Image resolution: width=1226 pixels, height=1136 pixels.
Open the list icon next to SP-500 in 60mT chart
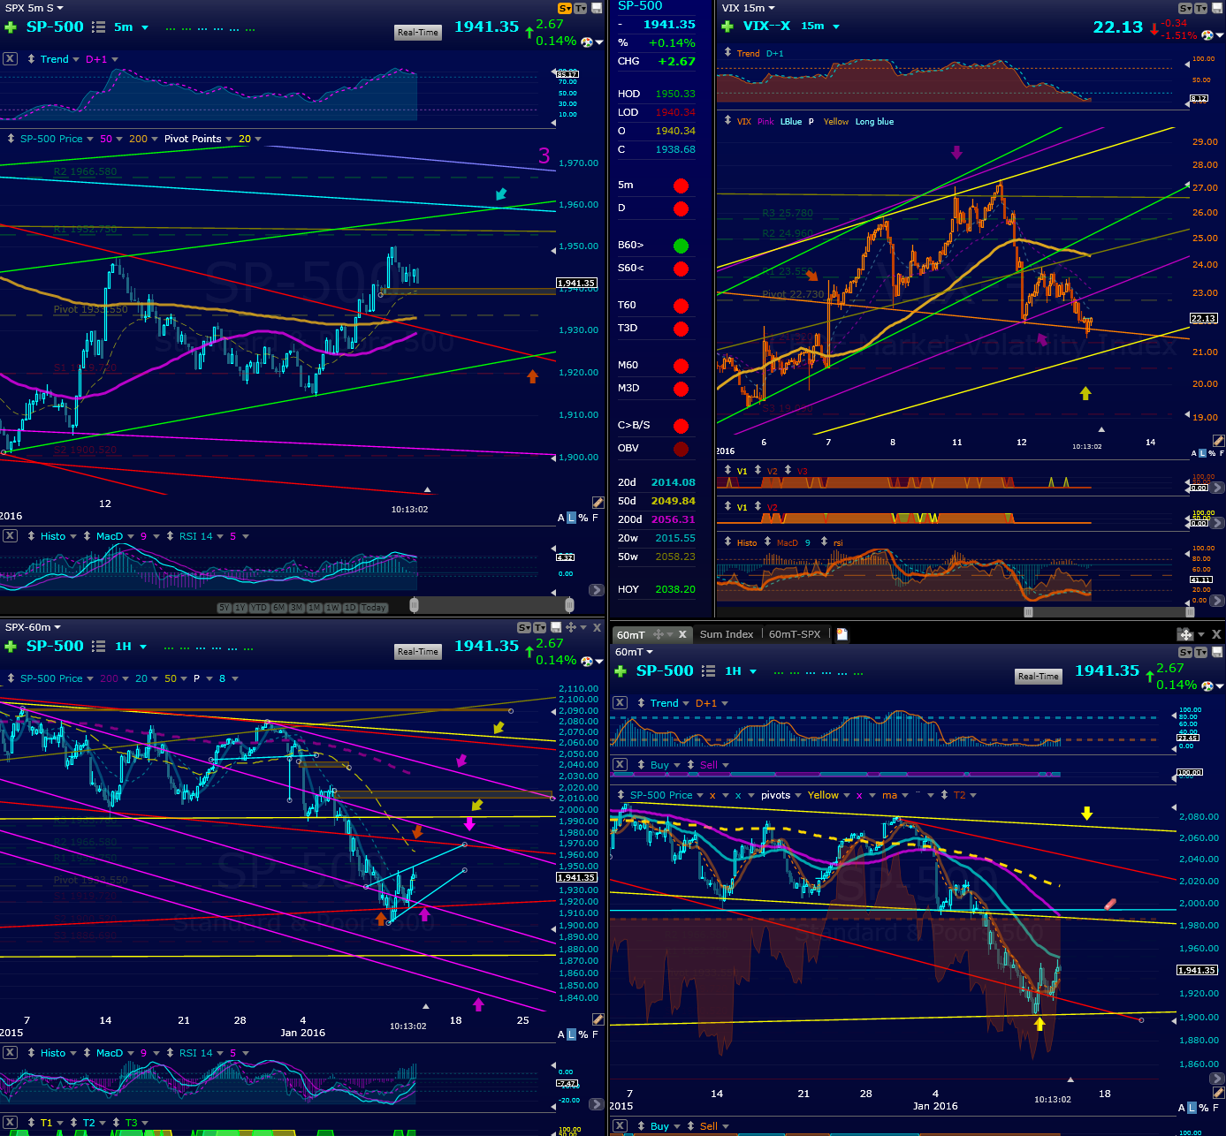click(708, 671)
